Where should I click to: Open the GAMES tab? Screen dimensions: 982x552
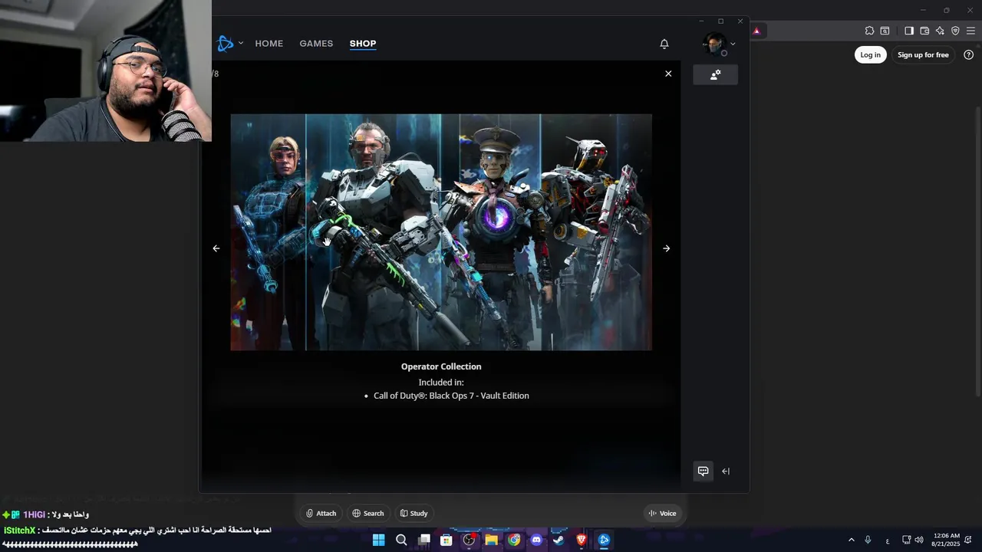(x=316, y=44)
